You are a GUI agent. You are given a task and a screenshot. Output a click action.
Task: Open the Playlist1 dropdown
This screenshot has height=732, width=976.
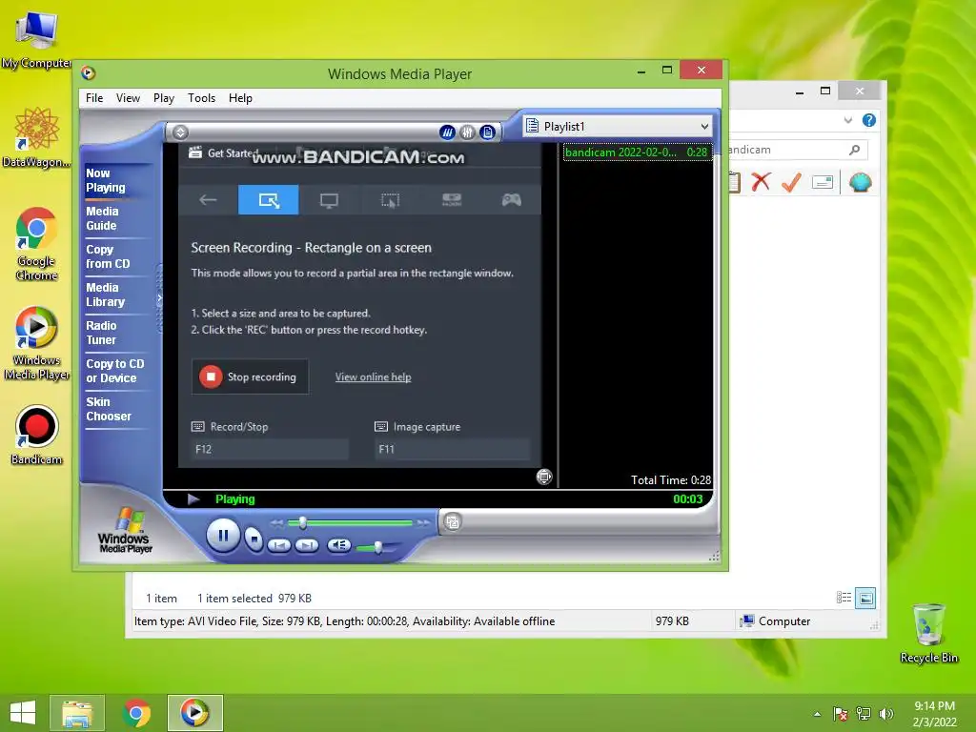(x=618, y=127)
